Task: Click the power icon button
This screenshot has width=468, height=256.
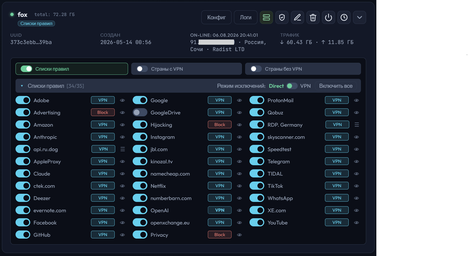Action: click(328, 17)
